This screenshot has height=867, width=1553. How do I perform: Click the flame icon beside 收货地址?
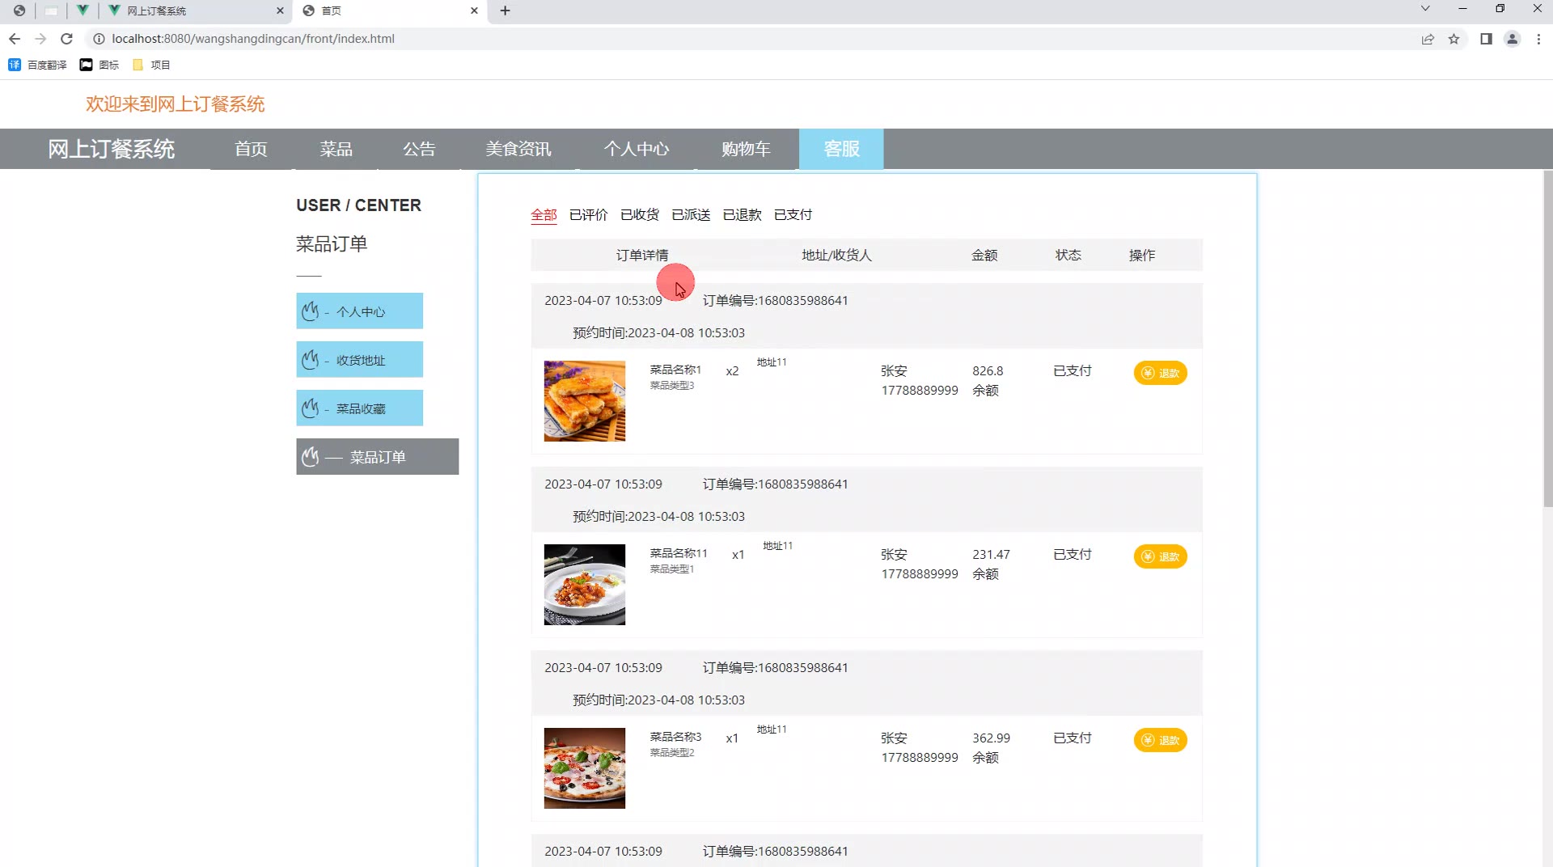tap(310, 359)
